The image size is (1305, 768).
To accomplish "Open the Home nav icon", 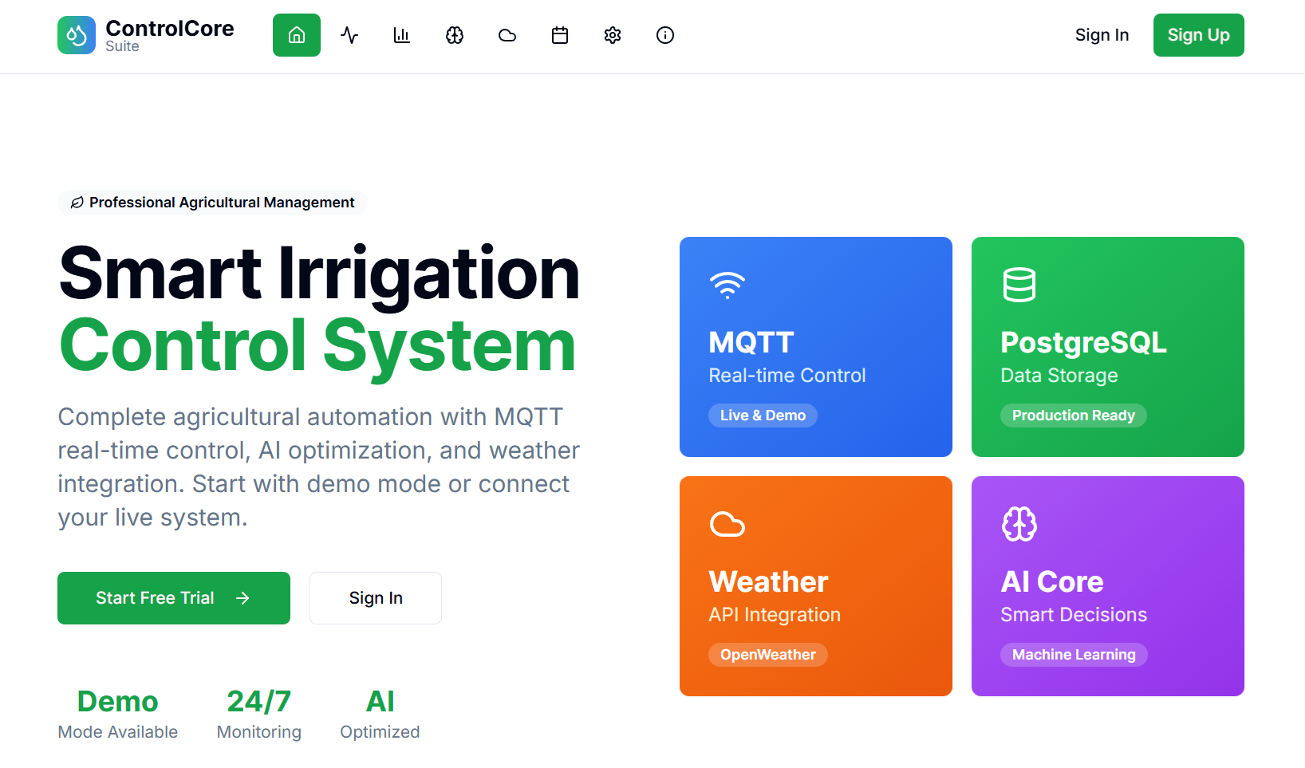I will (297, 35).
